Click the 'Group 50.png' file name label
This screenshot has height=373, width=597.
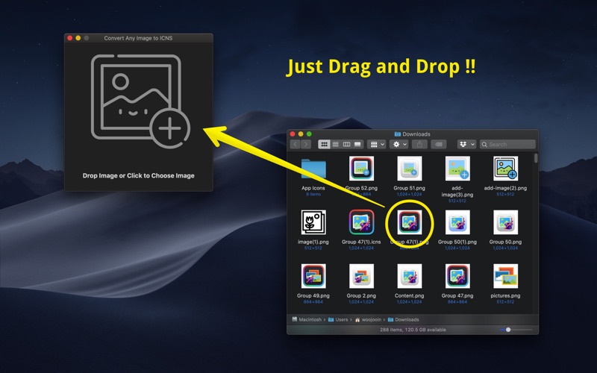(506, 242)
